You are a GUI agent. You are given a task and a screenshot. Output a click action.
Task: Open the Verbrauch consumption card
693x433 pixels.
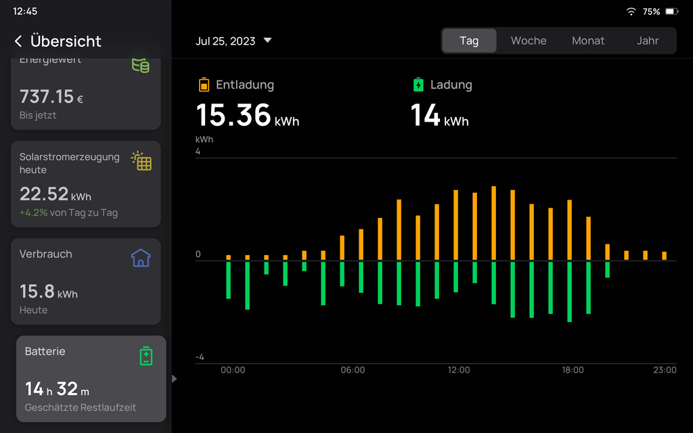click(x=86, y=281)
